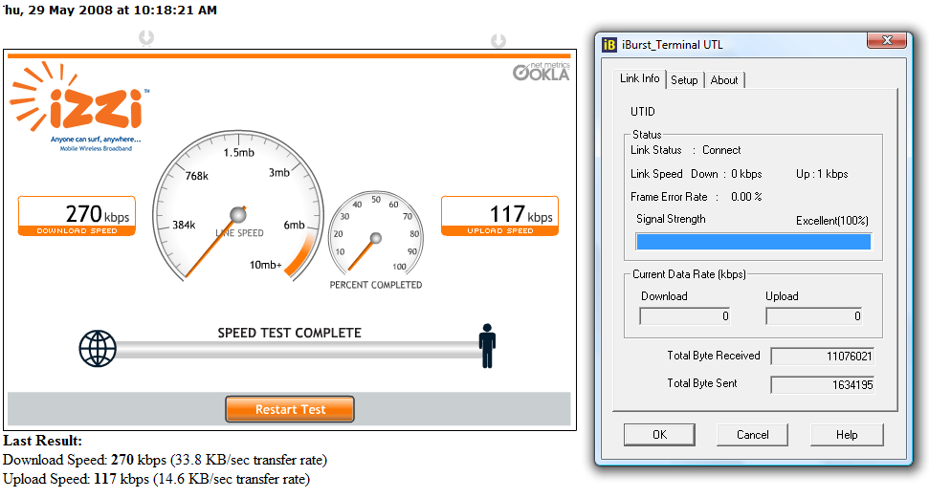Screen dimensions: 929x498
Task: Click the Ookla net metrics logo
Action: [x=542, y=72]
